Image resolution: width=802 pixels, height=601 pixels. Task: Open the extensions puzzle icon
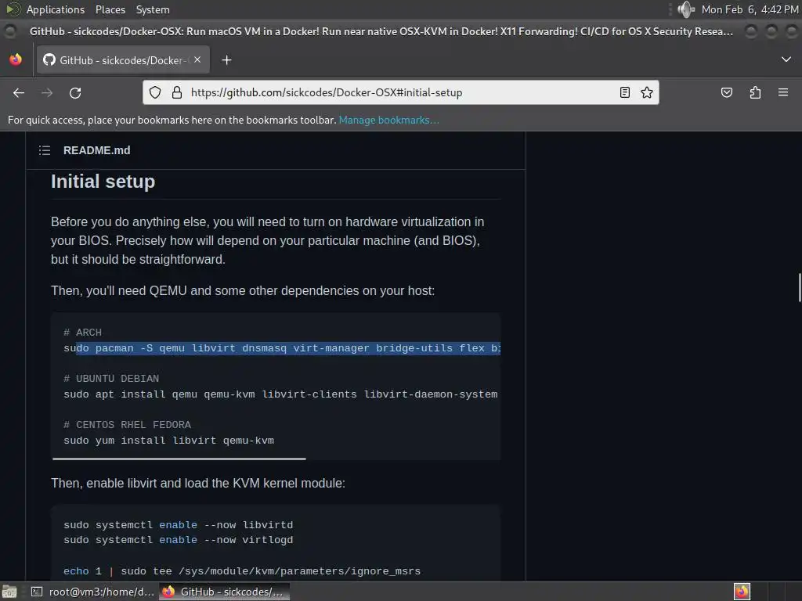[x=755, y=92]
